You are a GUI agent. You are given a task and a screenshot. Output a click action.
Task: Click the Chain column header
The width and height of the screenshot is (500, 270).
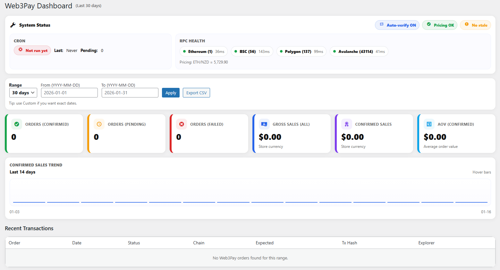[199, 243]
